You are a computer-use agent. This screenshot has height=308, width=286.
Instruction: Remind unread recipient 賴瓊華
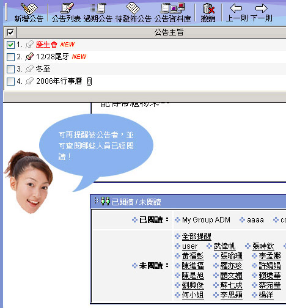pos(269,276)
